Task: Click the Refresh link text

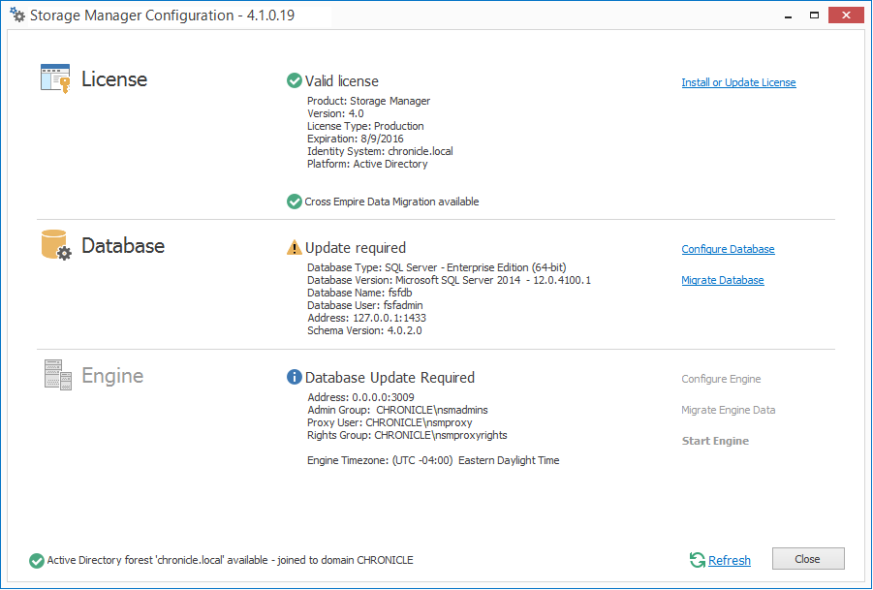Action: click(729, 561)
